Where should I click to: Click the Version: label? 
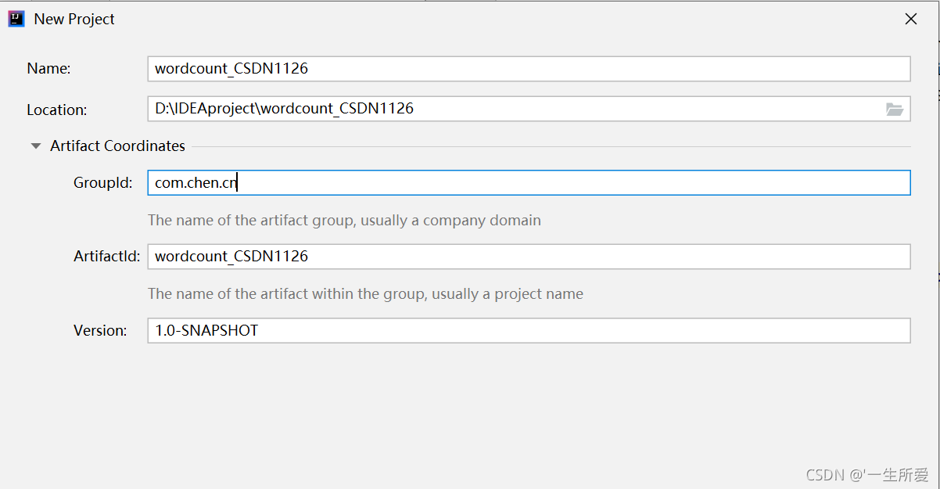(100, 330)
